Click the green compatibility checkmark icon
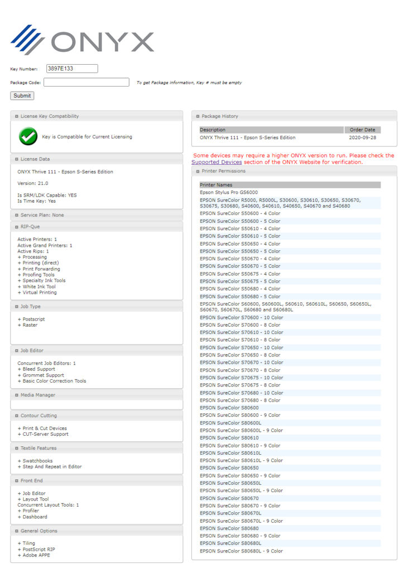Screen dimensions: 408x572 [28, 136]
